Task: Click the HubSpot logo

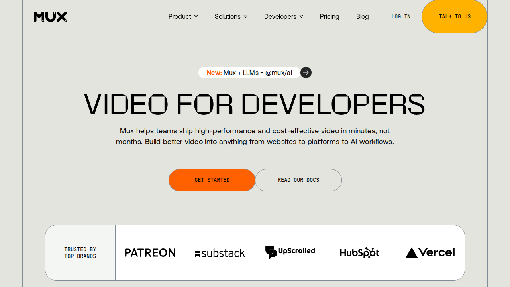Action: pyautogui.click(x=360, y=253)
